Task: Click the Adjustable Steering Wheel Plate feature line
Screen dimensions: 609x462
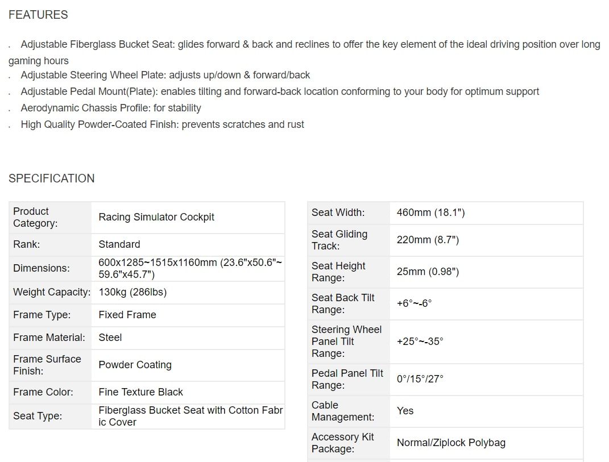Action: [x=165, y=75]
